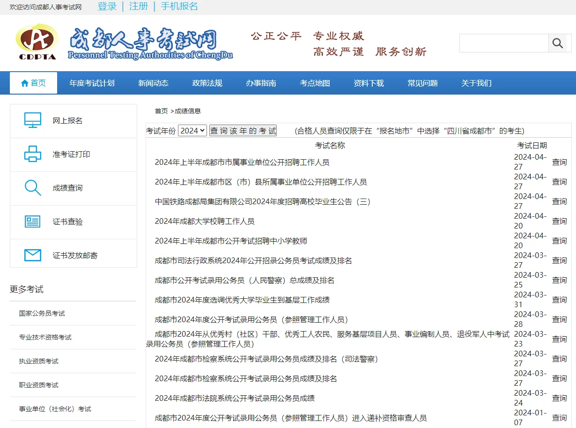Select text 2024年上半年成都市公开考试招聘中小学教师
The image size is (576, 428).
click(231, 241)
